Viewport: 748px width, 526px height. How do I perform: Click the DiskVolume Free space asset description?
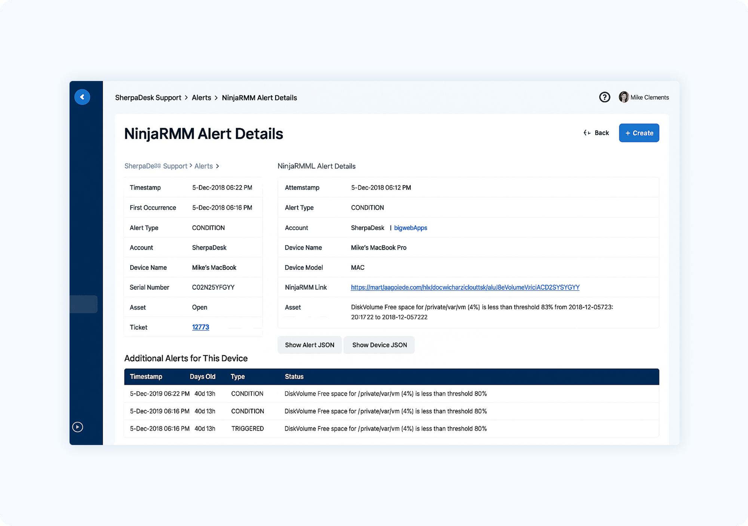coord(482,312)
